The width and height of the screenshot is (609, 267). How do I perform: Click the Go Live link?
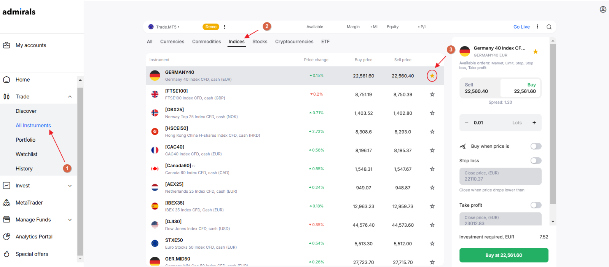(521, 27)
